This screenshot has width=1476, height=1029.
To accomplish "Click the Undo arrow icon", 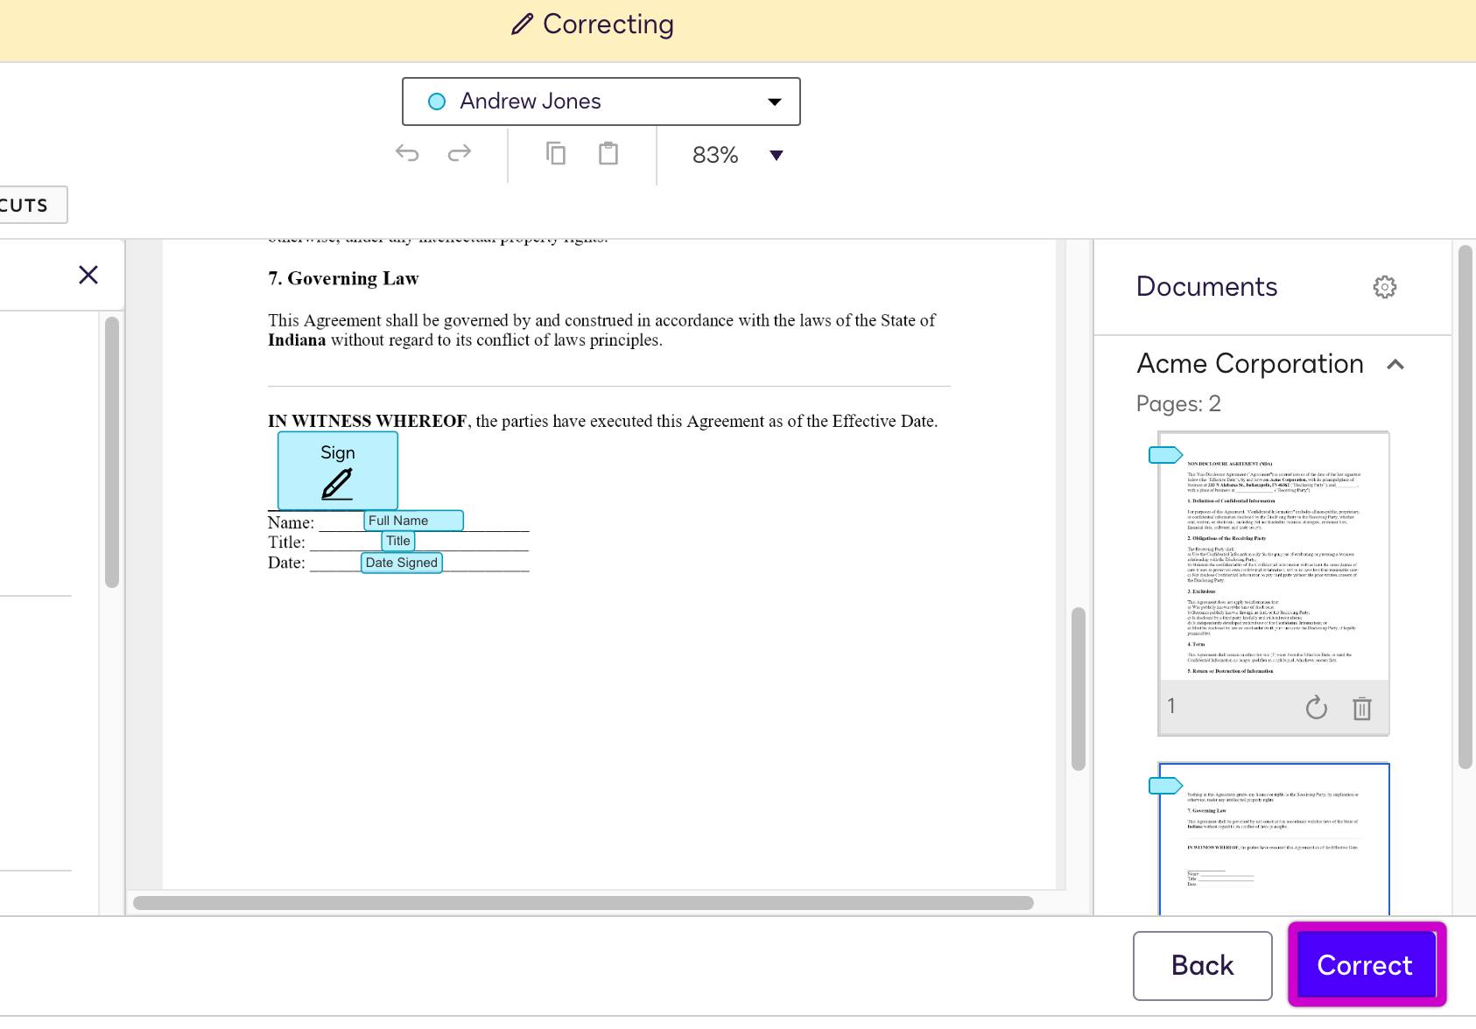I will coord(407,154).
